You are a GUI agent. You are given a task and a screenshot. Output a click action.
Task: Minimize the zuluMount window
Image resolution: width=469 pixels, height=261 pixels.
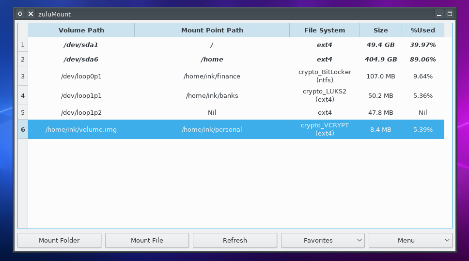point(439,14)
